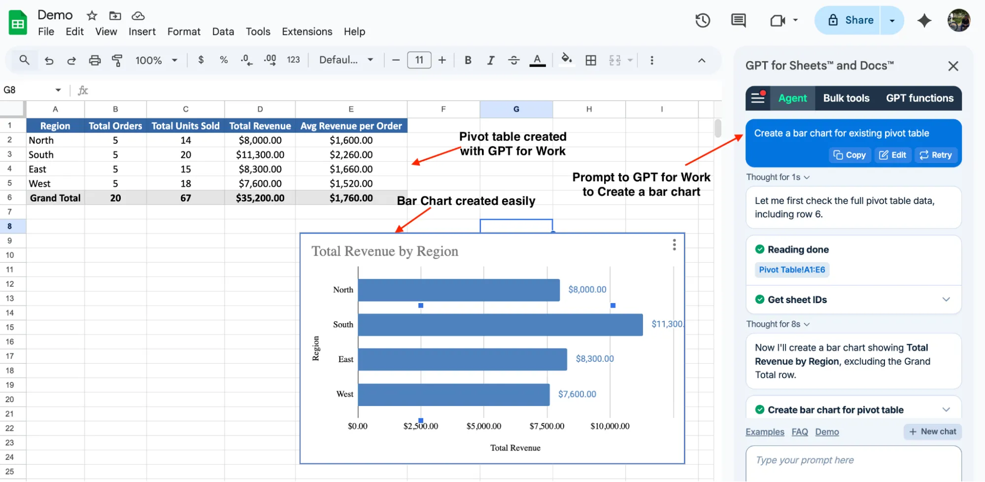The image size is (985, 482).
Task: Decrease decimal places
Action: [x=245, y=60]
